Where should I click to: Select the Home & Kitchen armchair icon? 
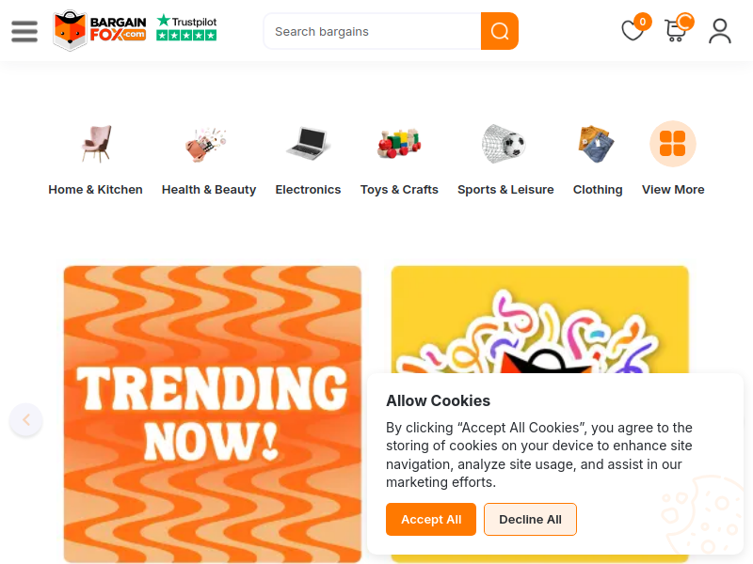coord(96,144)
